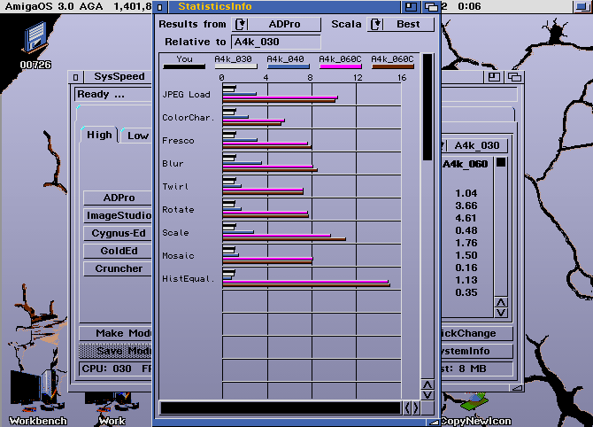Click the graph horizontal scroll left arrow
The width and height of the screenshot is (593, 427).
408,408
